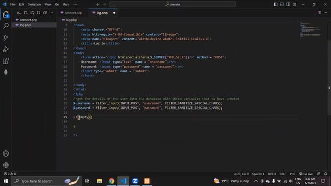The width and height of the screenshot is (331, 186).
Task: Open the weather widget showing 19°C
Action: pyautogui.click(x=231, y=181)
